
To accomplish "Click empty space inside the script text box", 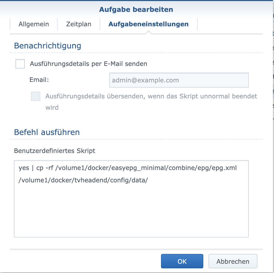I will tap(131, 213).
